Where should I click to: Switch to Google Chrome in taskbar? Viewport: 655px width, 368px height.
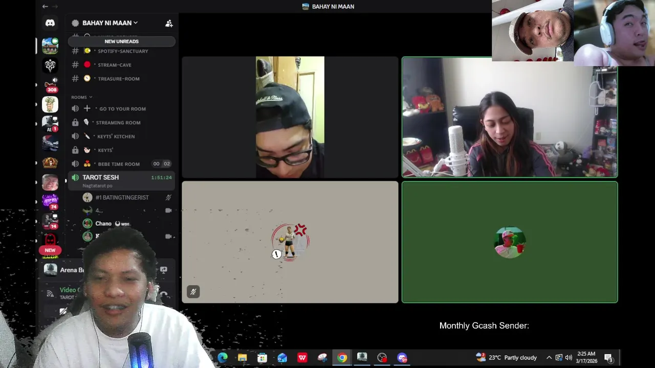pyautogui.click(x=342, y=358)
